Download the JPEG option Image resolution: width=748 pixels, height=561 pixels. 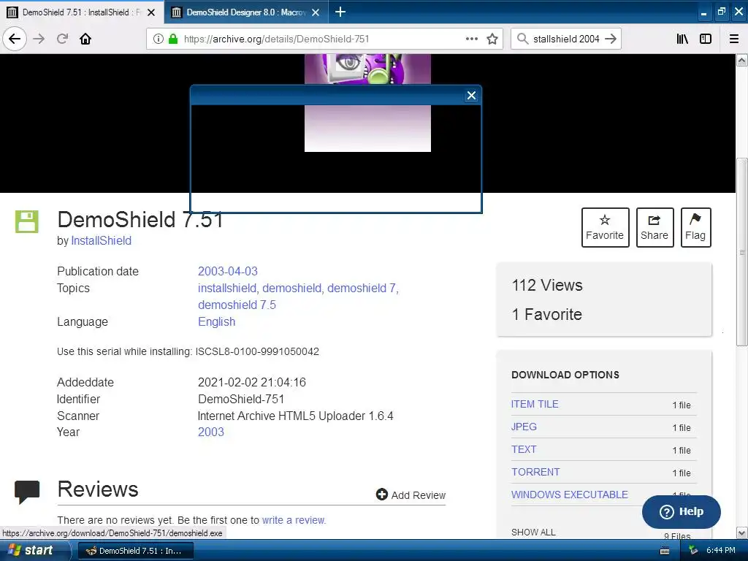[x=524, y=427]
